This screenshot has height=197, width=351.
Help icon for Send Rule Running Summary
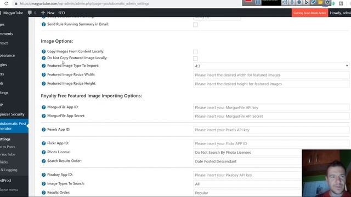pos(44,24)
